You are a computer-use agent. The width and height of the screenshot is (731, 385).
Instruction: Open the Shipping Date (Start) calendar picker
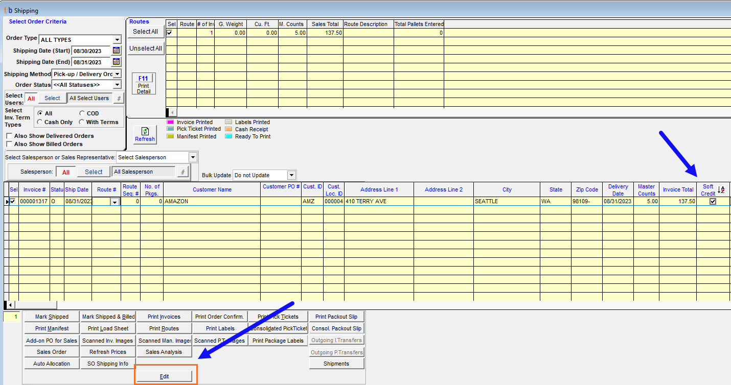117,51
